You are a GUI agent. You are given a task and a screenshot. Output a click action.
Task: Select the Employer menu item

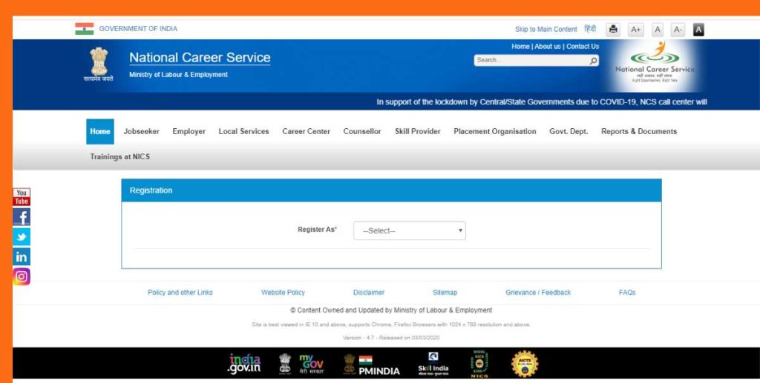tap(189, 132)
